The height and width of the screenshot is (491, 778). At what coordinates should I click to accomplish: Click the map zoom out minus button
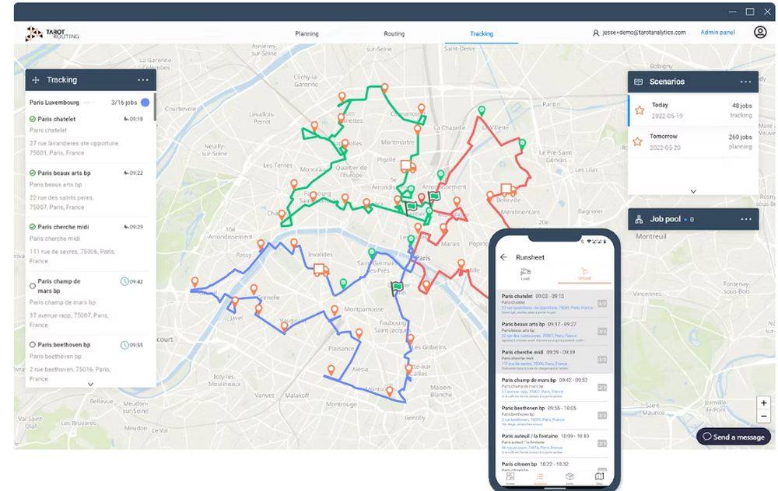(764, 416)
